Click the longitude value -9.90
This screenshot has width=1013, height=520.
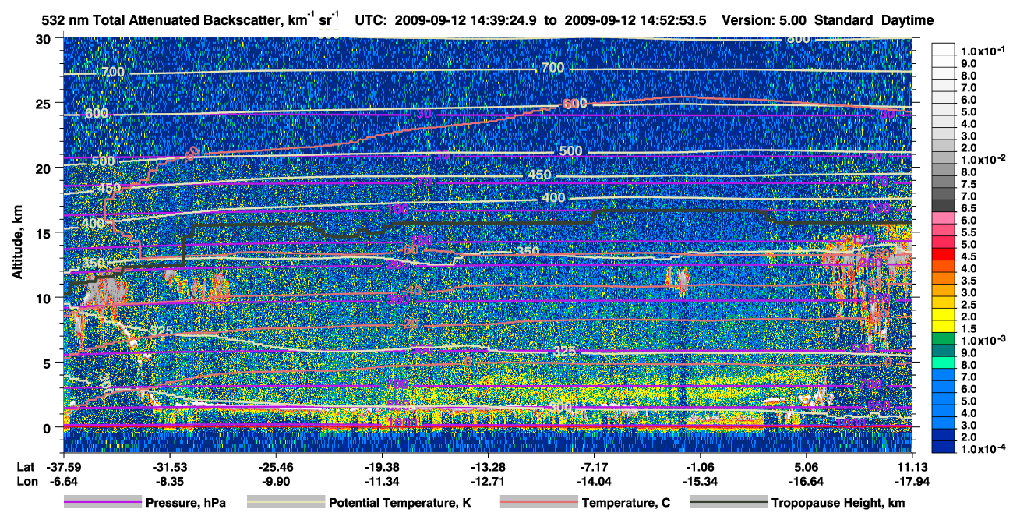tap(277, 482)
